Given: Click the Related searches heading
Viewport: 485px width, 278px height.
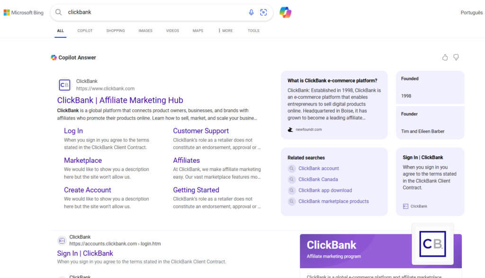Looking at the screenshot, I should click(306, 158).
